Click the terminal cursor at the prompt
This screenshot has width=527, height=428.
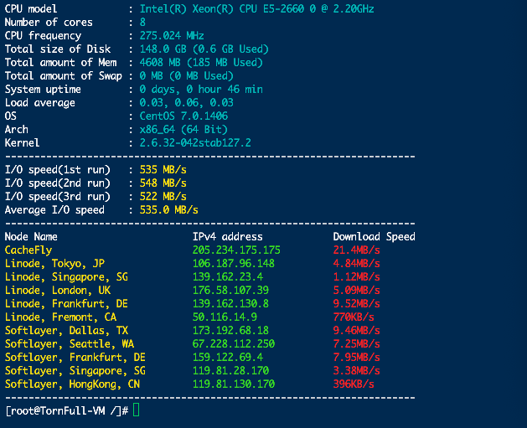pos(137,411)
